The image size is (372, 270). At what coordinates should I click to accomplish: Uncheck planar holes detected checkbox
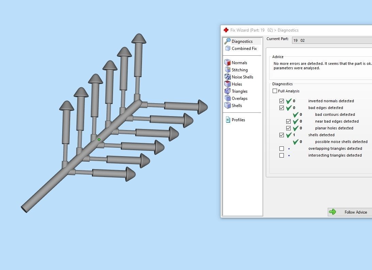[x=289, y=128]
